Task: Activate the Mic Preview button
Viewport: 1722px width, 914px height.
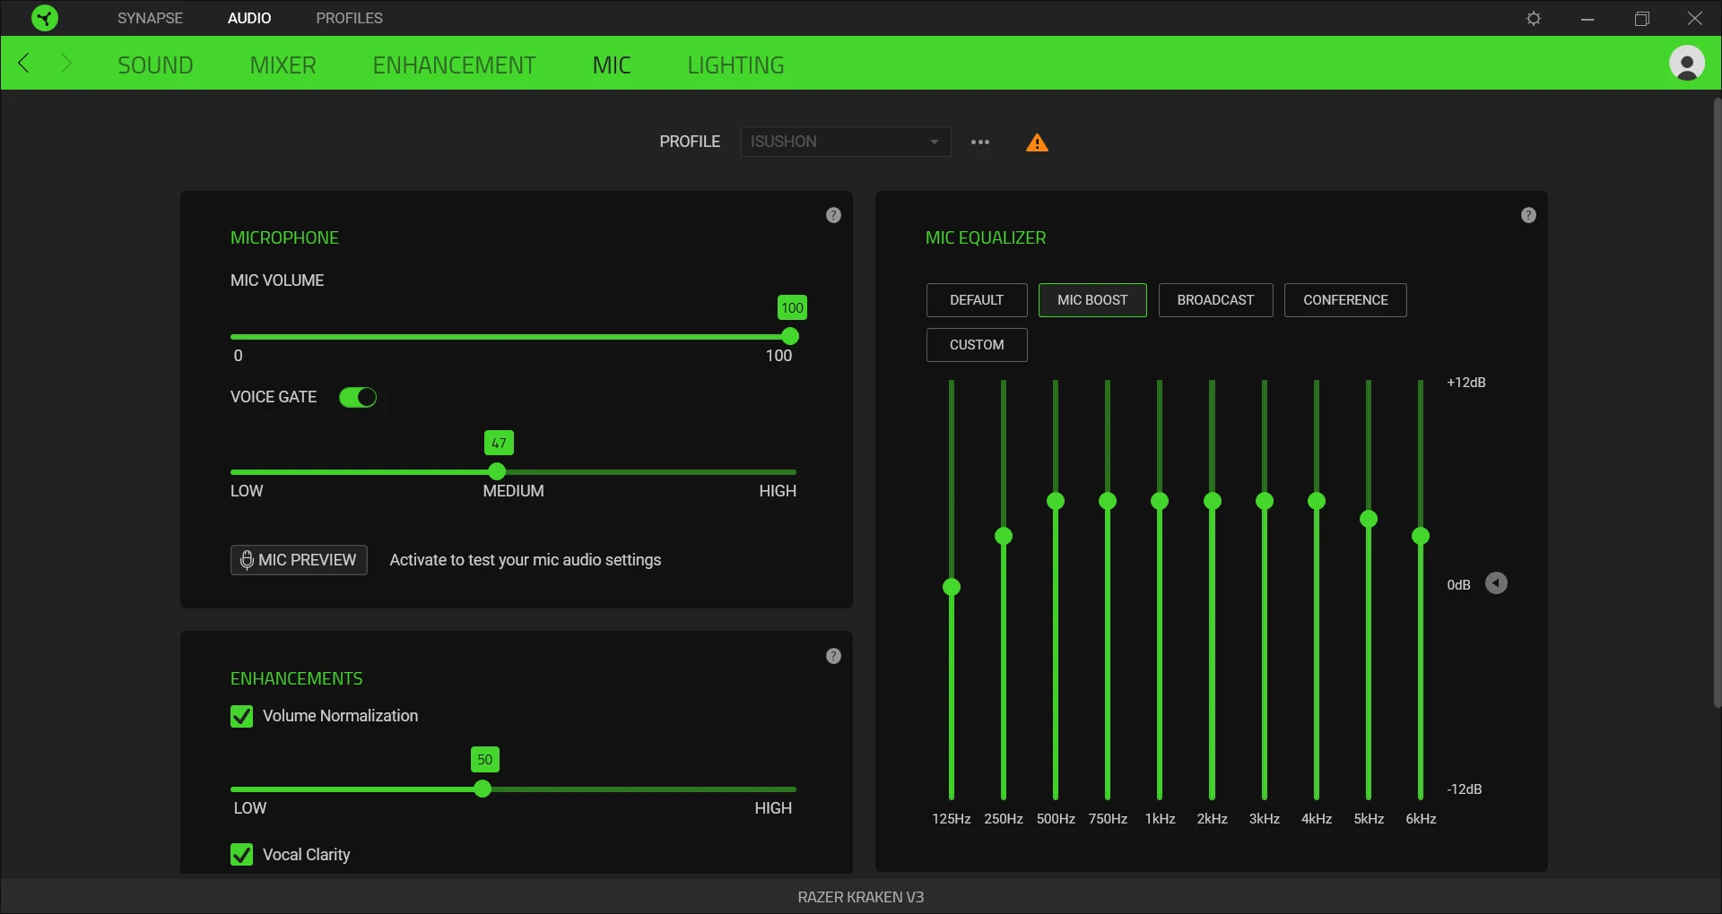Action: (x=299, y=560)
